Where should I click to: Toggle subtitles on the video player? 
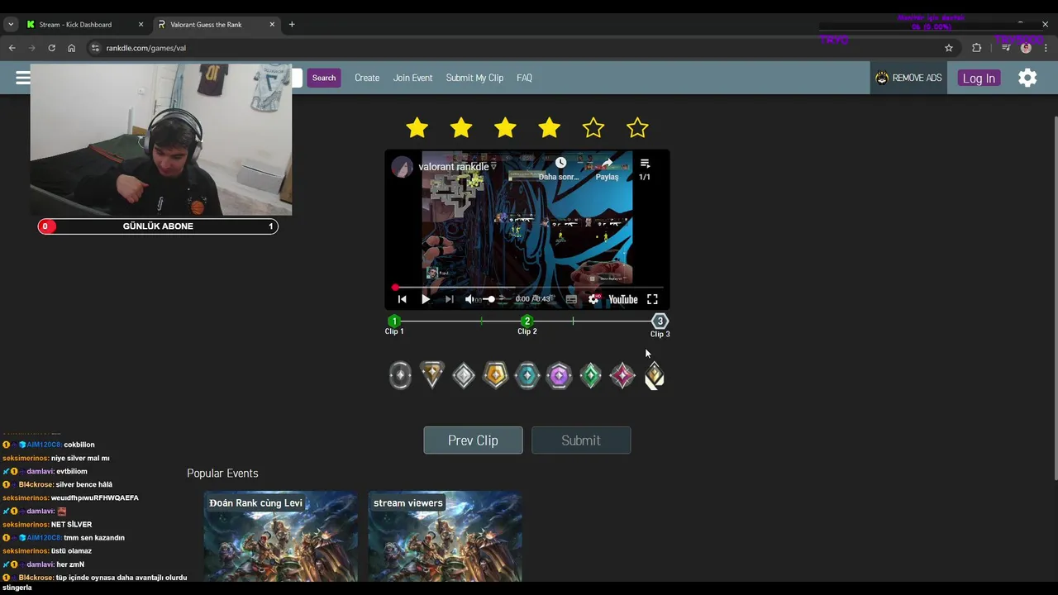click(x=570, y=299)
